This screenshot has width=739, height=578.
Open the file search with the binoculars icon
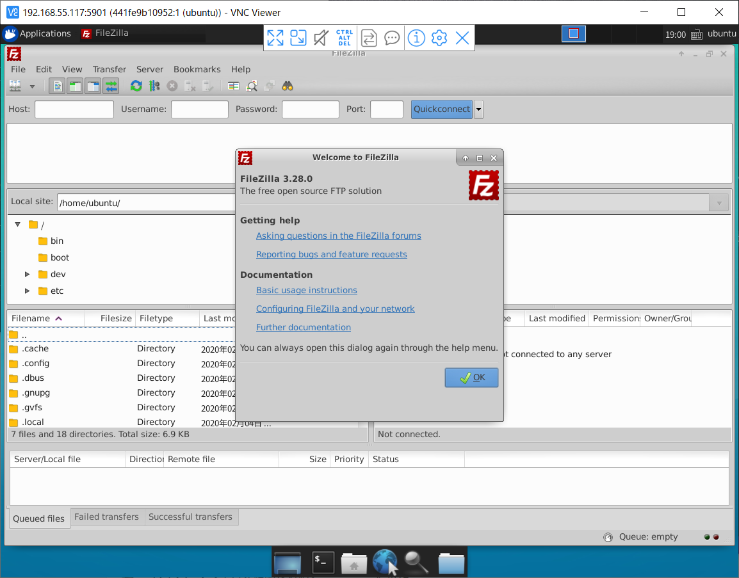[x=287, y=86]
